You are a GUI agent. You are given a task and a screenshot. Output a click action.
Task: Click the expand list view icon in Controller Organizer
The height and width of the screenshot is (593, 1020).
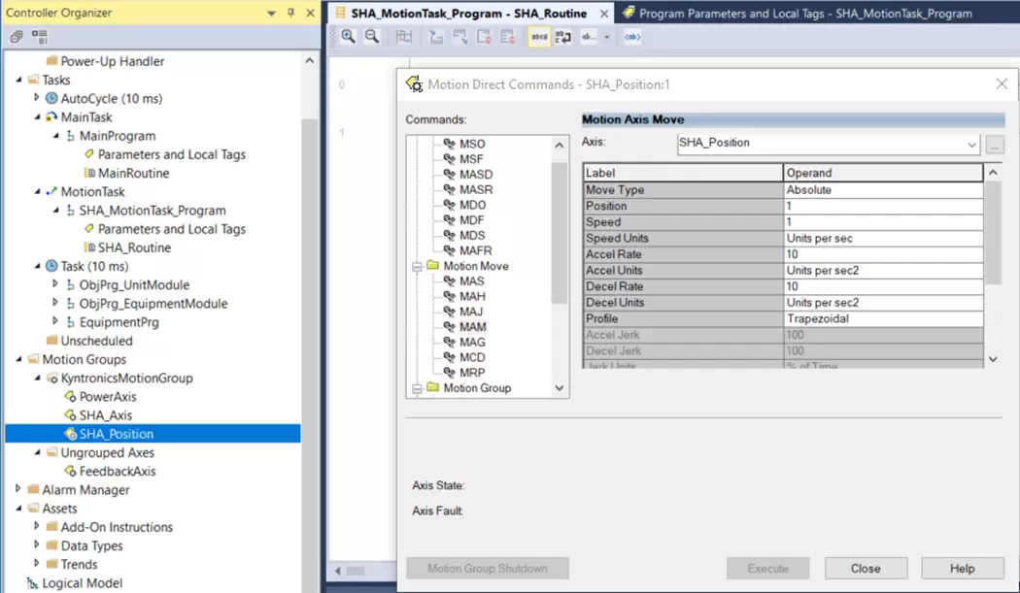pyautogui.click(x=40, y=37)
